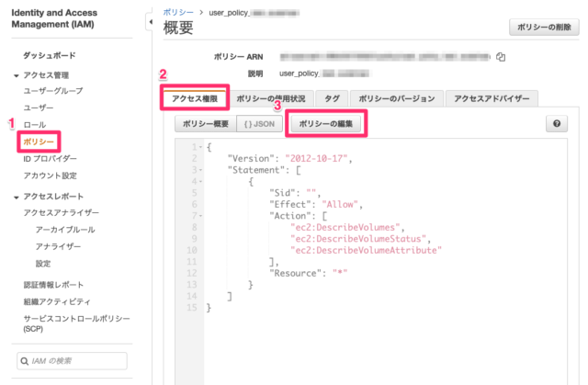Switch to the アクセス権限 tab

(x=195, y=98)
